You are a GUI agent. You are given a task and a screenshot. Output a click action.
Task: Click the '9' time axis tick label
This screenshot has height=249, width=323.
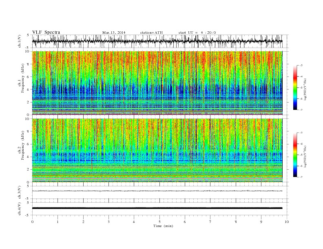coord(261,222)
